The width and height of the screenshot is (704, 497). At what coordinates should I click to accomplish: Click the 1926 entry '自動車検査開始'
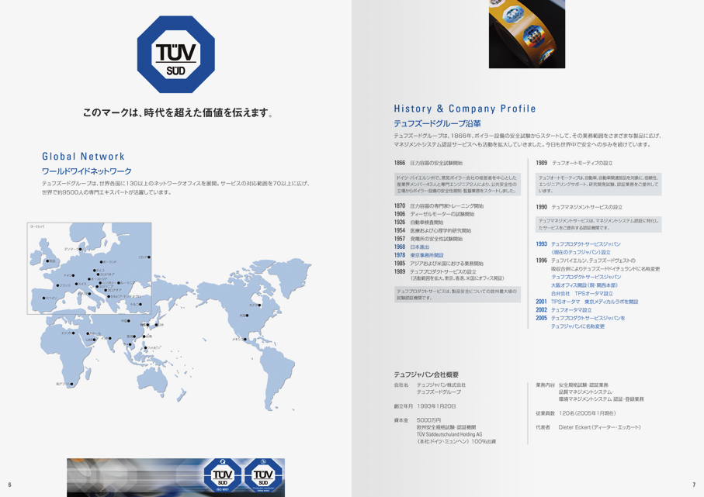(427, 223)
